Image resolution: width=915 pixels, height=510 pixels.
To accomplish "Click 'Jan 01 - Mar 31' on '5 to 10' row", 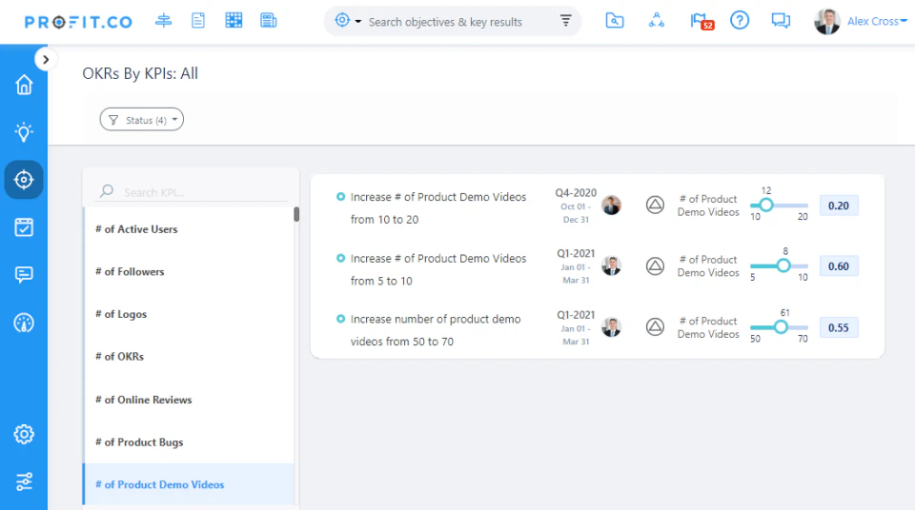I will [x=576, y=273].
